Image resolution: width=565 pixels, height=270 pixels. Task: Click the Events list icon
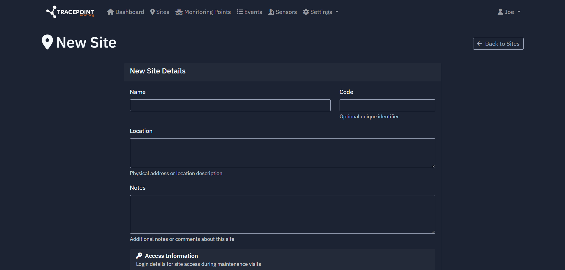point(240,12)
